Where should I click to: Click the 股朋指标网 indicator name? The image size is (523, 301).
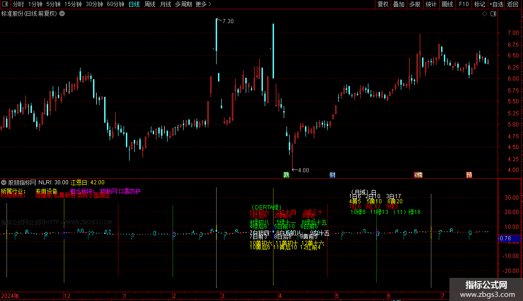(x=22, y=182)
